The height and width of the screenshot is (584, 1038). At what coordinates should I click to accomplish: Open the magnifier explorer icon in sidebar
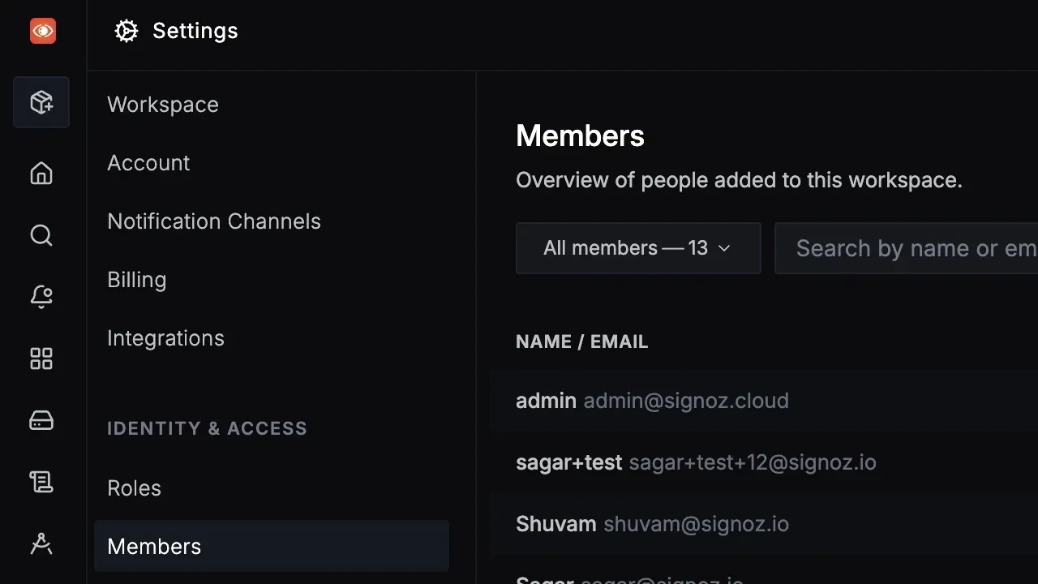(x=41, y=235)
